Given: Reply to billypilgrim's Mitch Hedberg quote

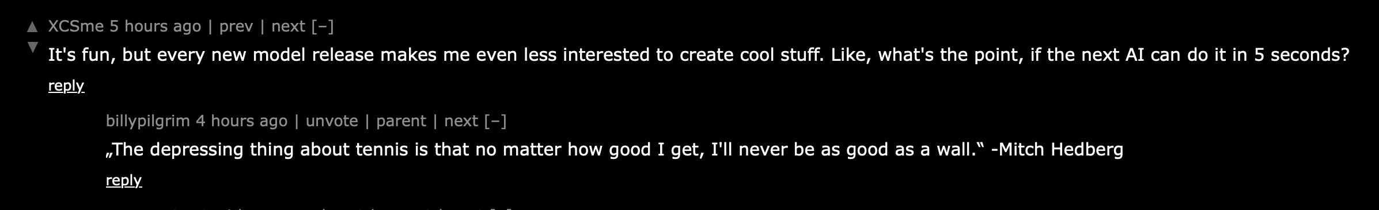Looking at the screenshot, I should click(124, 181).
